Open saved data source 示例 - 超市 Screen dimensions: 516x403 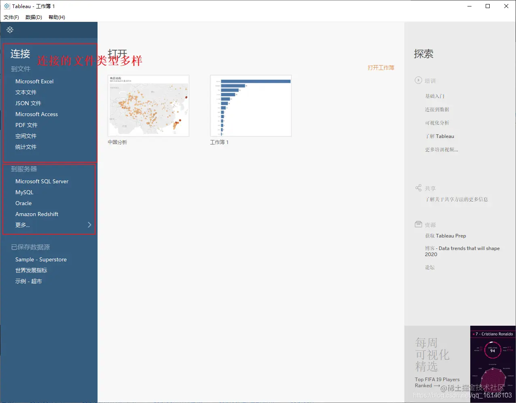(x=28, y=281)
